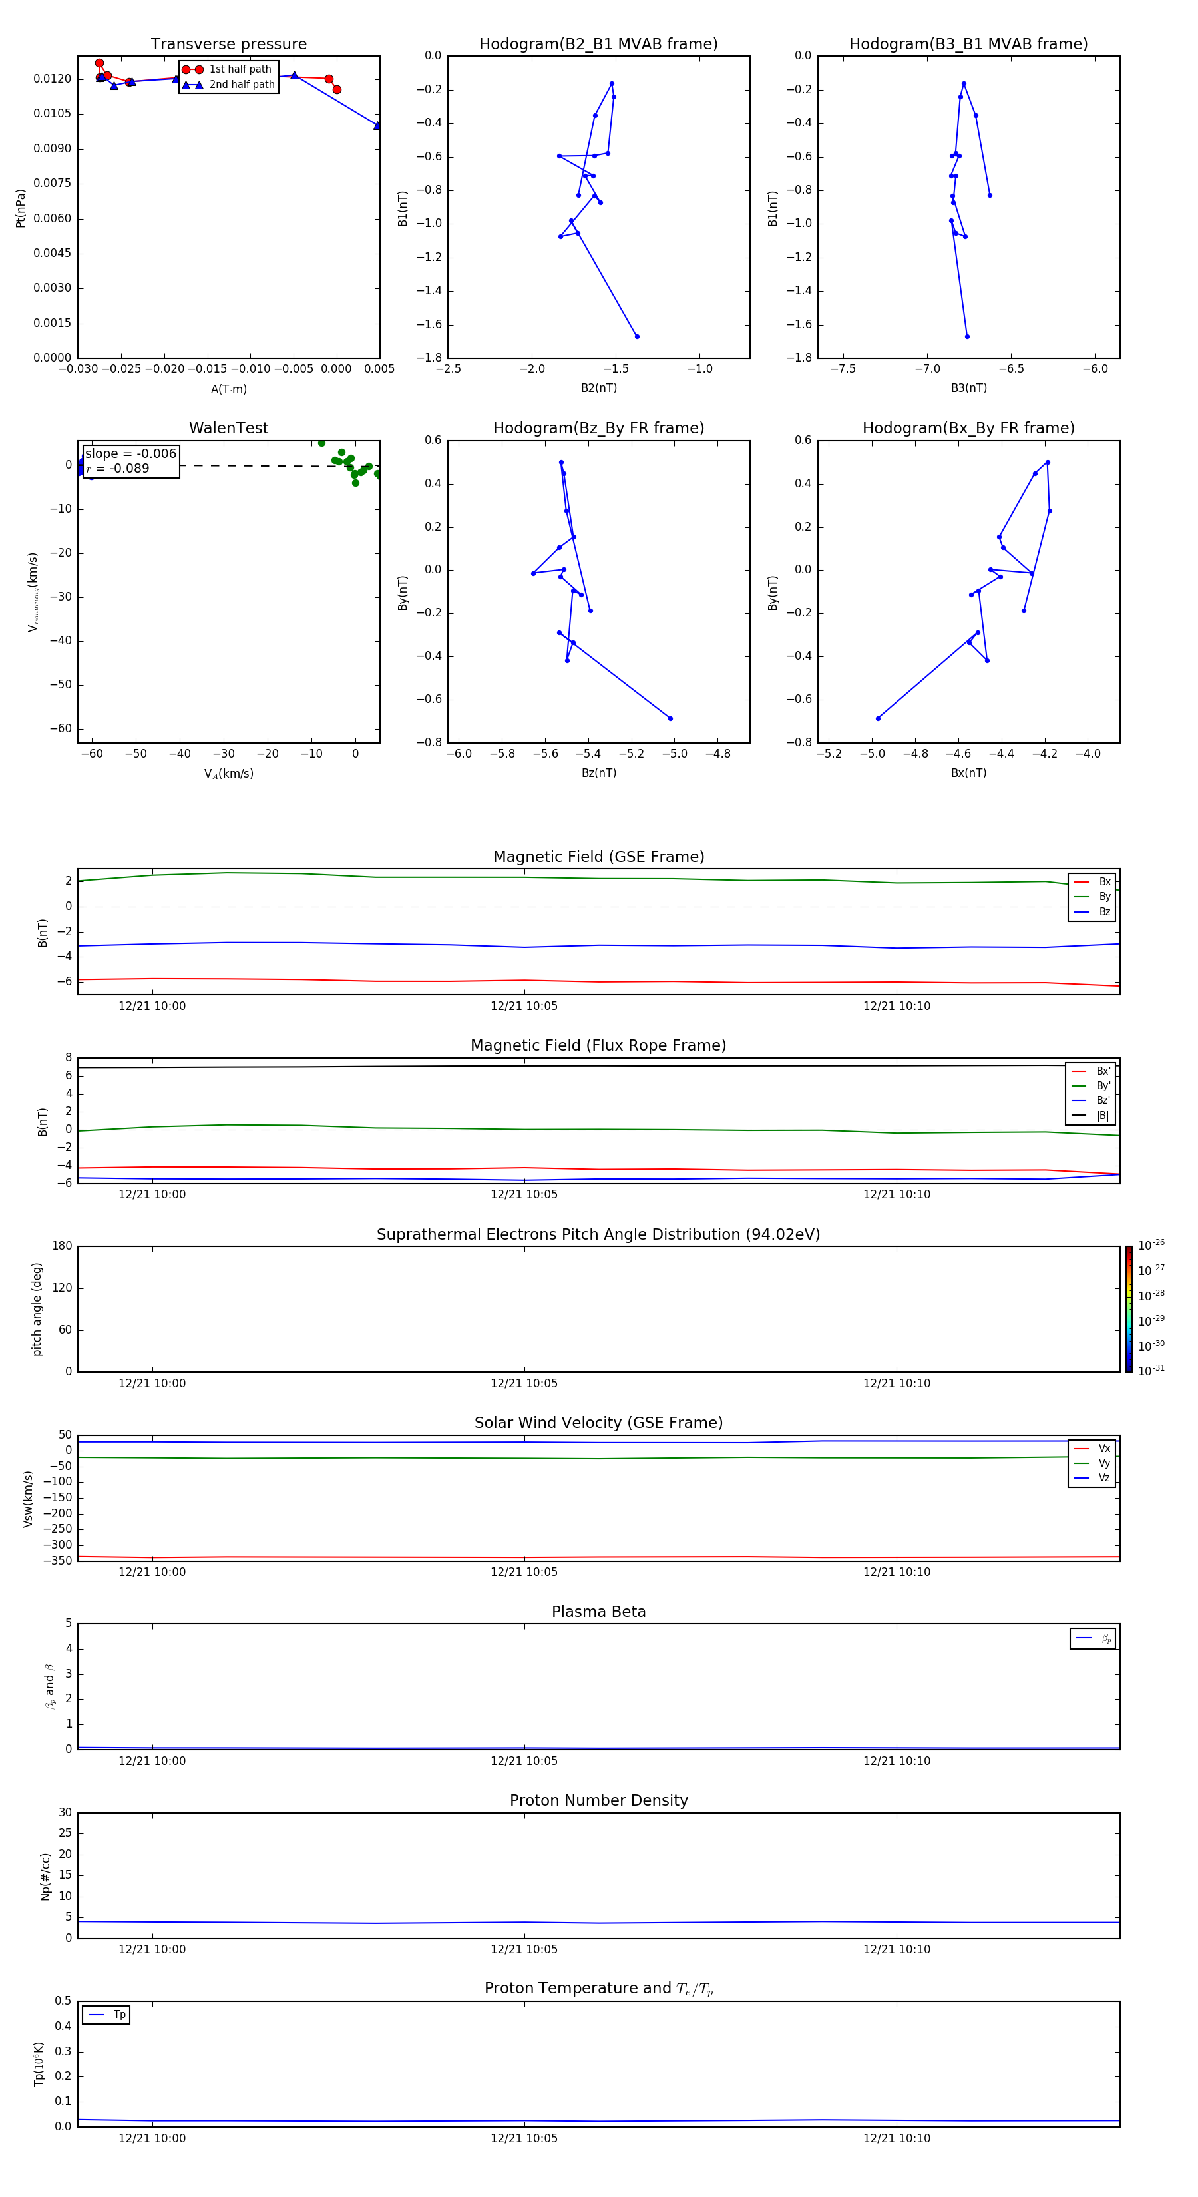This screenshot has width=1198, height=2197.
Task: Select the "Proton Temperature and Te/Tp" title
Action: point(598,1989)
